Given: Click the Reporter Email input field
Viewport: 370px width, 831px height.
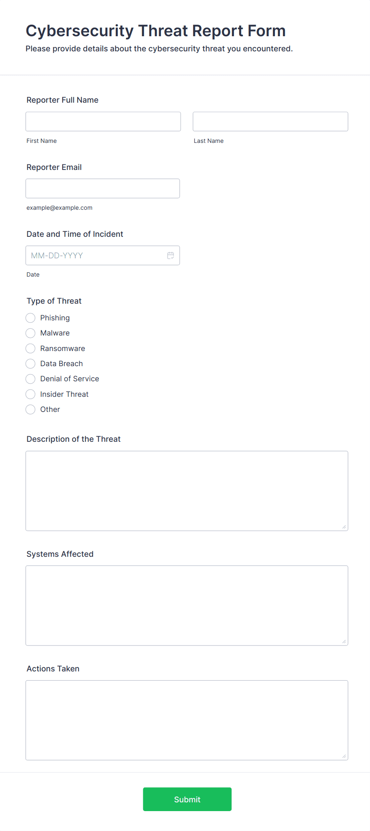Looking at the screenshot, I should coord(103,188).
